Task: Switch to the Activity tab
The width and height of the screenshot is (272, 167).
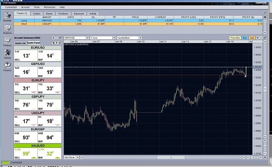Action: coord(93,13)
